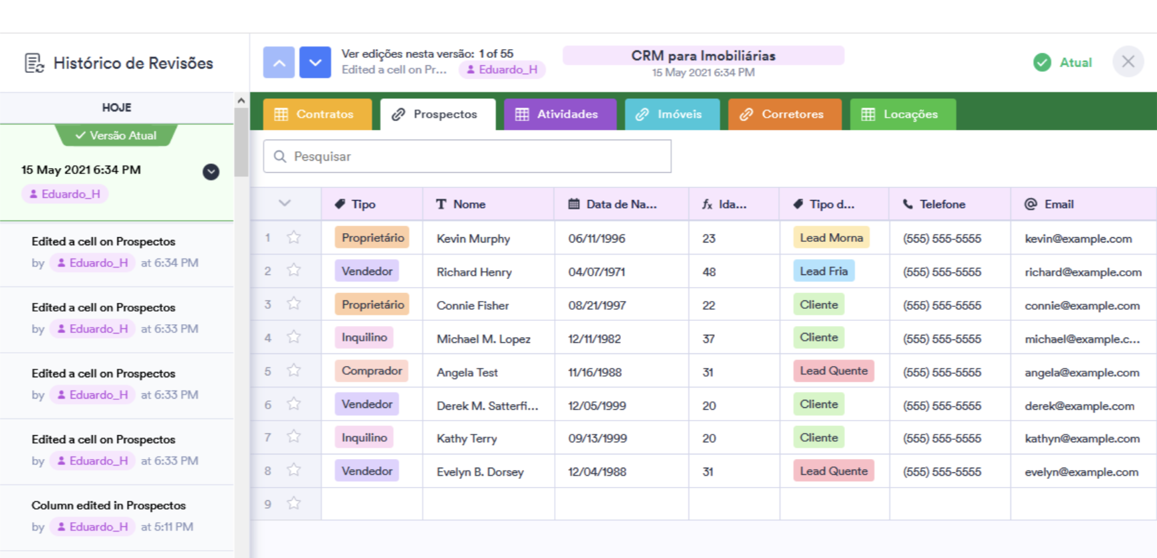Click the Tipo column header

pyautogui.click(x=372, y=204)
